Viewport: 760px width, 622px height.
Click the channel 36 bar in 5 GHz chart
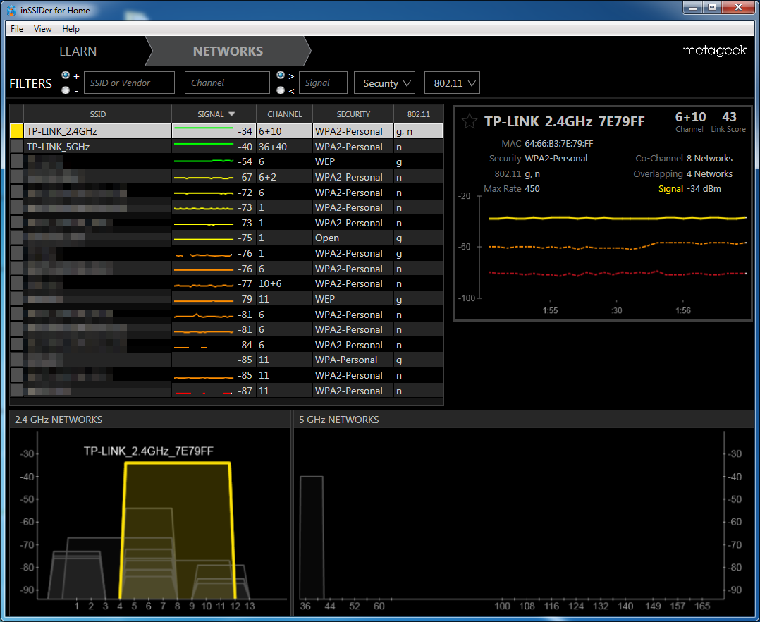311,537
